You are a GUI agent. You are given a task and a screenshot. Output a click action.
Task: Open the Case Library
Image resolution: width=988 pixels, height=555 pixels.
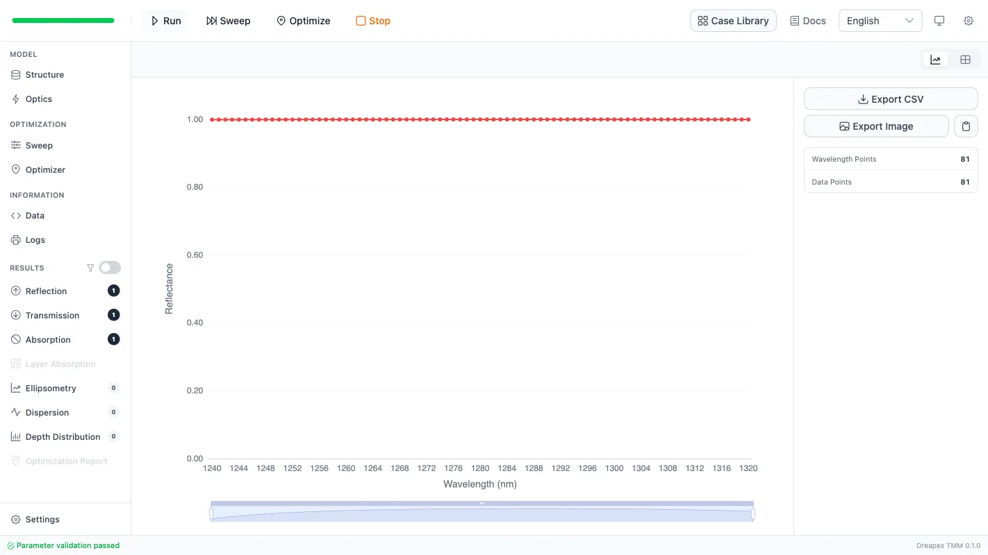[x=733, y=21]
